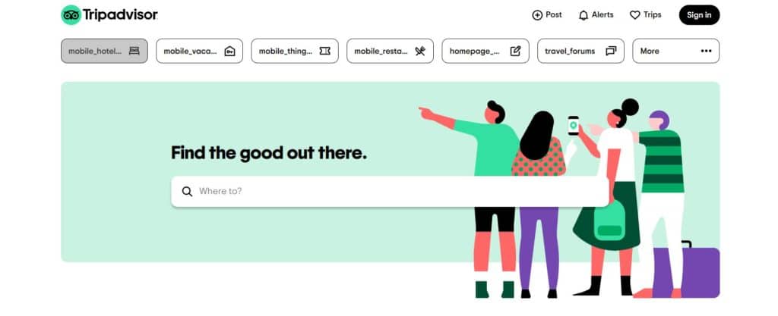Click the chat bubbles icon in travel_forums
778x316 pixels.
pyautogui.click(x=611, y=51)
